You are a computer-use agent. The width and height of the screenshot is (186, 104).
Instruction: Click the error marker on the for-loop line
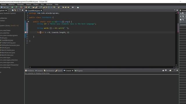(x=26, y=32)
